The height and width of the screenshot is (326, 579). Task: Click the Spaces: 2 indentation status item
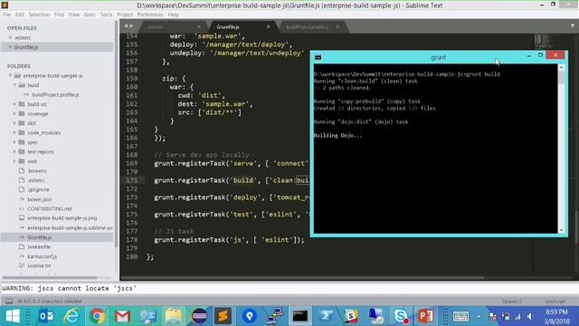512,302
